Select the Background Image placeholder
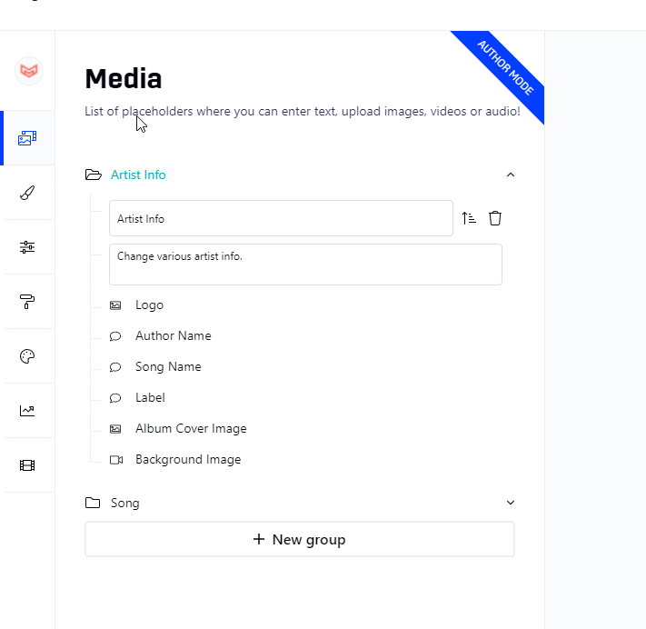The width and height of the screenshot is (646, 629). (188, 460)
